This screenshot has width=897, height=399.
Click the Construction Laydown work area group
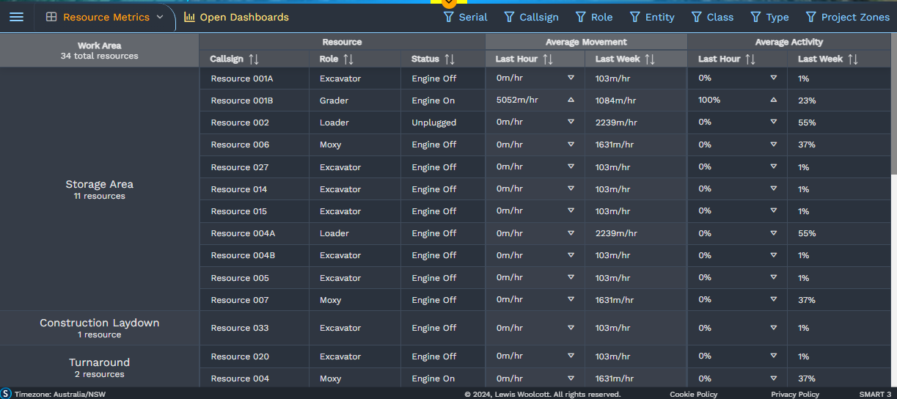(99, 328)
